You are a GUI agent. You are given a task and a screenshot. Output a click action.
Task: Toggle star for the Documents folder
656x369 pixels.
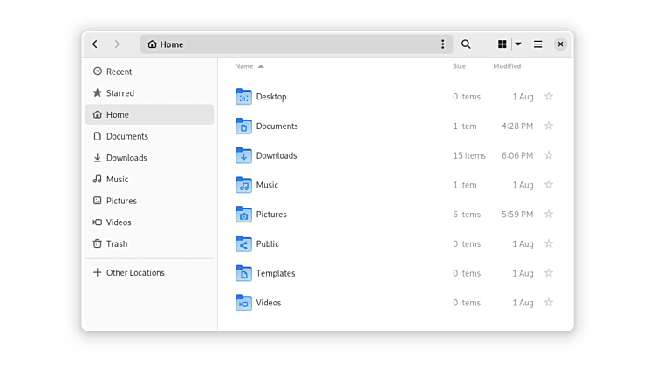click(549, 126)
